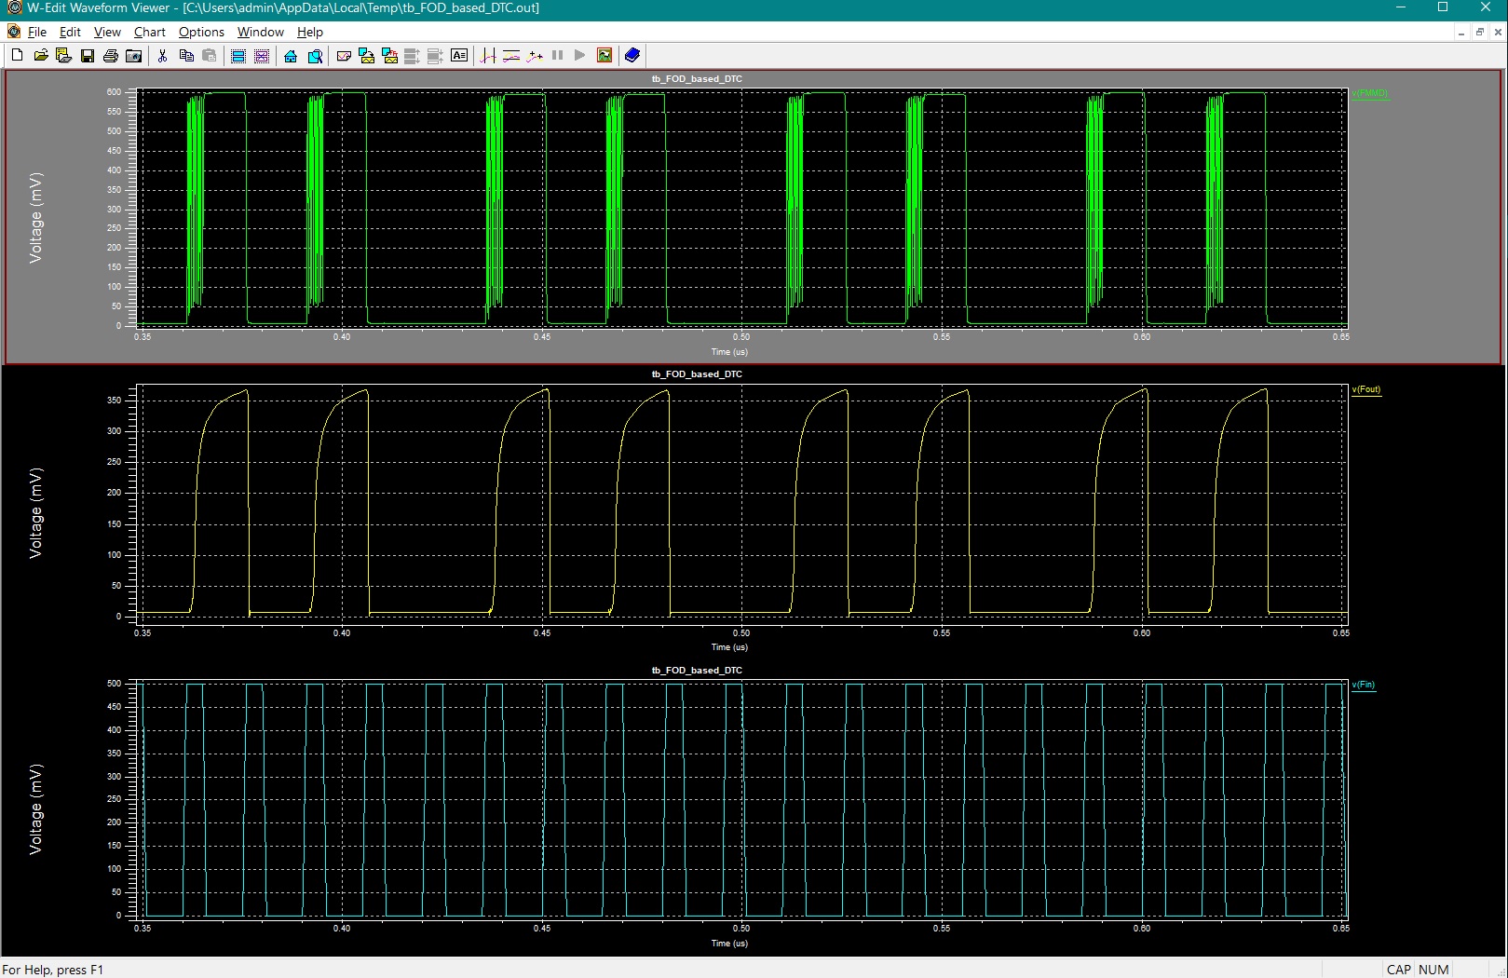The width and height of the screenshot is (1508, 978).
Task: Click the Print waveform icon
Action: pyautogui.click(x=111, y=55)
